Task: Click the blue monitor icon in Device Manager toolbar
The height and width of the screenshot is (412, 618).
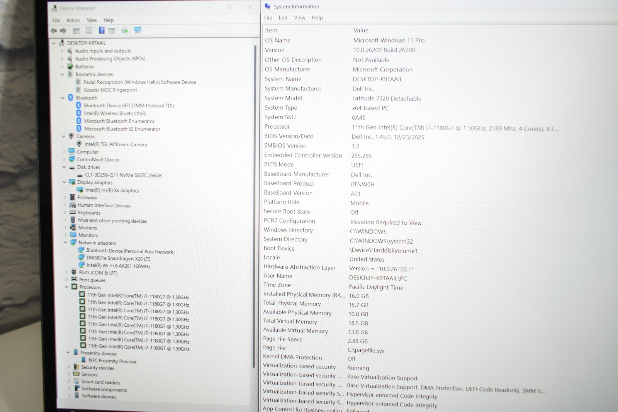Action: click(x=138, y=30)
